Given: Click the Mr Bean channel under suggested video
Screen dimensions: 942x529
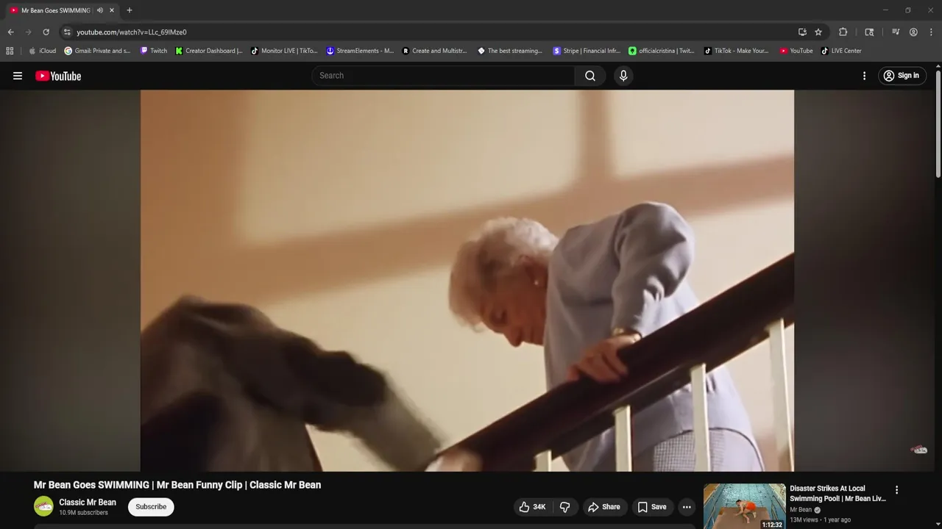Looking at the screenshot, I should click(801, 510).
